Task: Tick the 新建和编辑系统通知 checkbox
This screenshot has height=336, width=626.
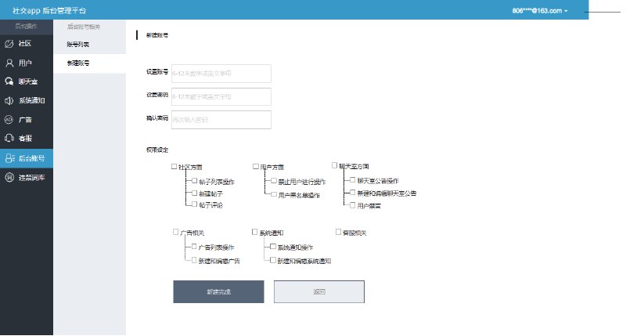Action: [x=272, y=260]
